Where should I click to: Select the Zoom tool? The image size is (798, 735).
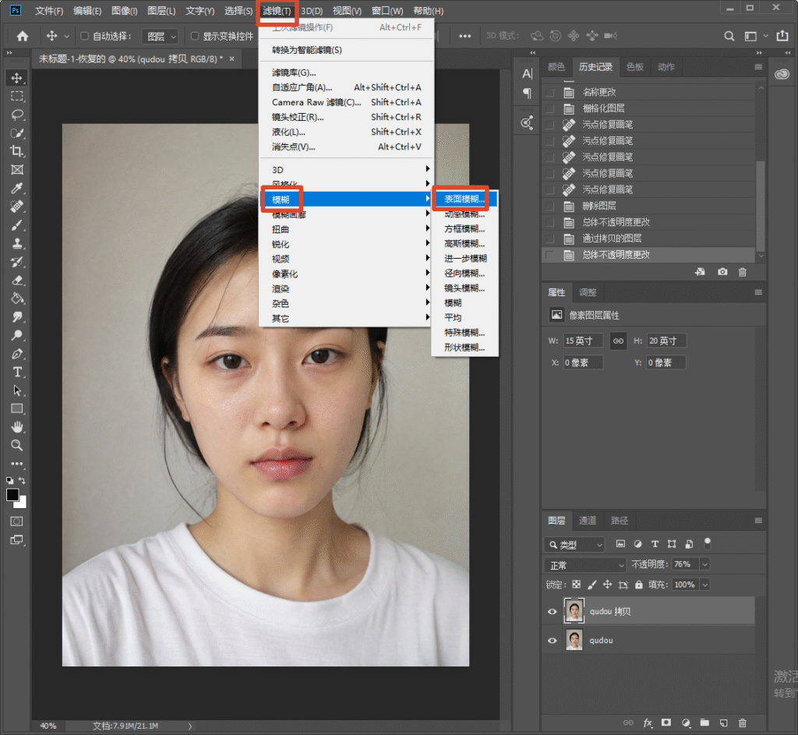17,445
